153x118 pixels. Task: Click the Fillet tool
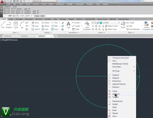[x=54, y=26]
